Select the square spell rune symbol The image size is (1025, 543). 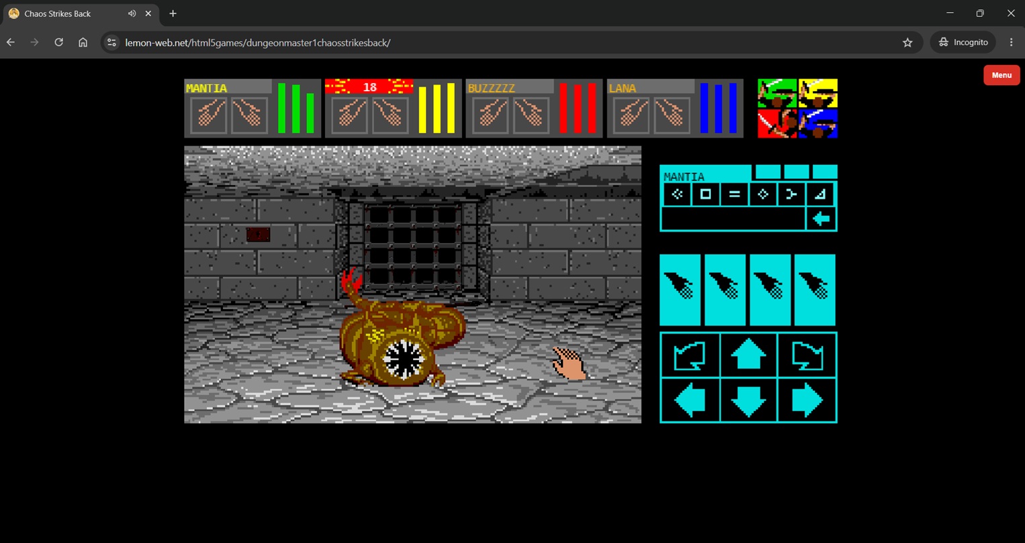click(x=705, y=194)
